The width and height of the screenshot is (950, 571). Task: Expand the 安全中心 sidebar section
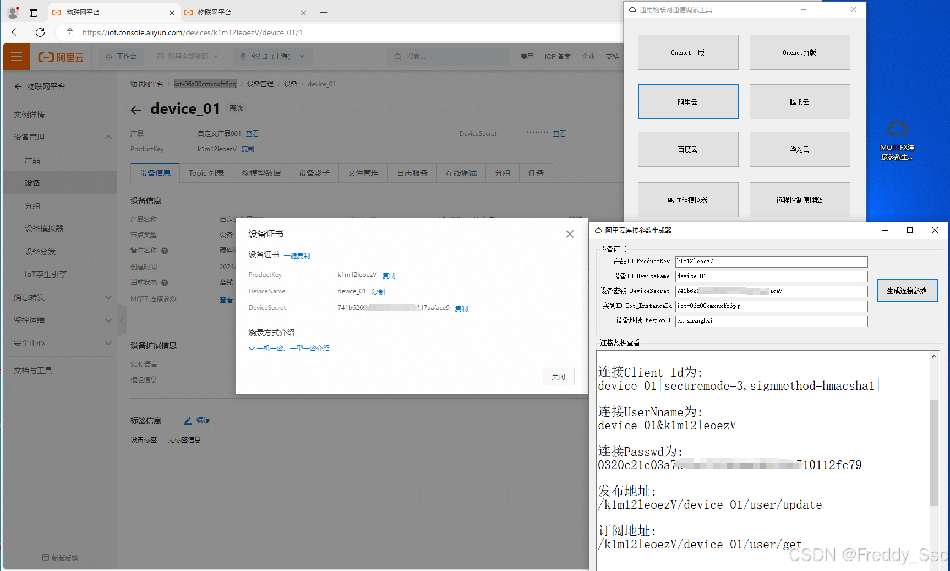pyautogui.click(x=108, y=343)
